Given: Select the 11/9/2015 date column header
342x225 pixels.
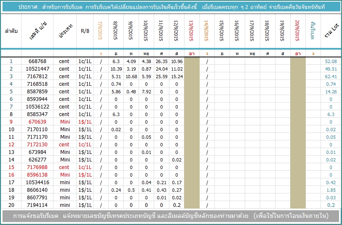Looking at the screenshot, I should click(x=161, y=31).
